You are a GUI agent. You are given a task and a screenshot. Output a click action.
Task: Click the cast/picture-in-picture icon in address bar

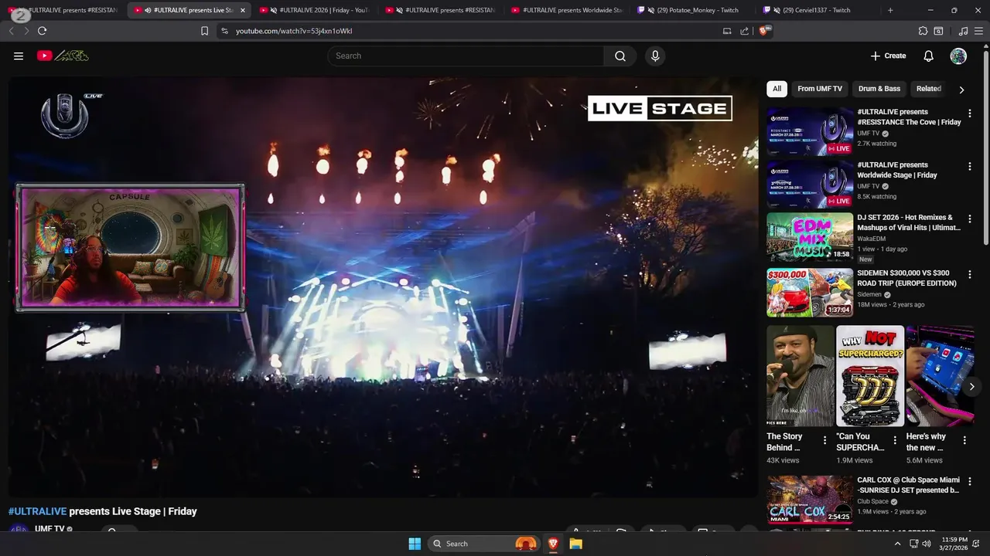click(727, 31)
